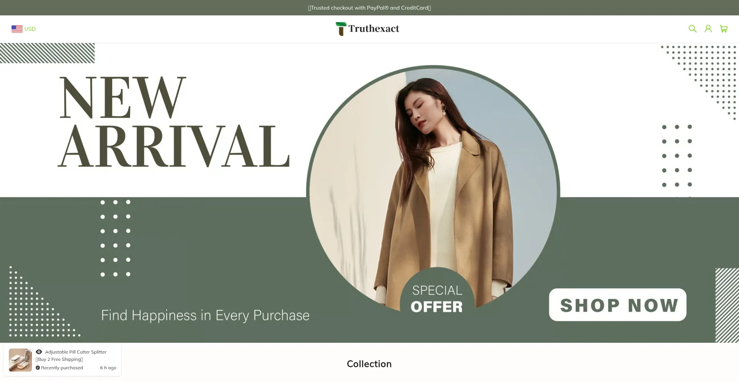Click the SPECIAL OFFER badge
This screenshot has width=739, height=382.
pyautogui.click(x=437, y=299)
